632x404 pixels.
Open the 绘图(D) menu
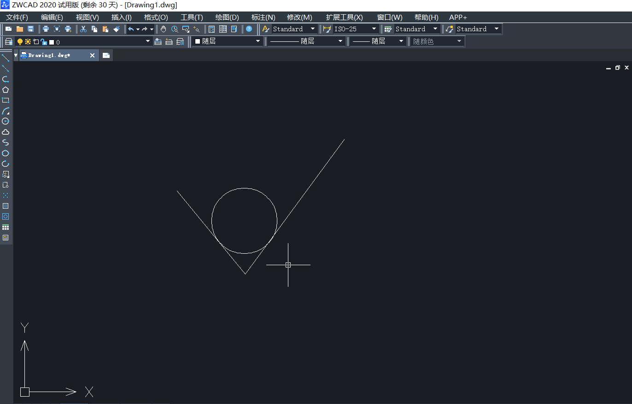(227, 17)
